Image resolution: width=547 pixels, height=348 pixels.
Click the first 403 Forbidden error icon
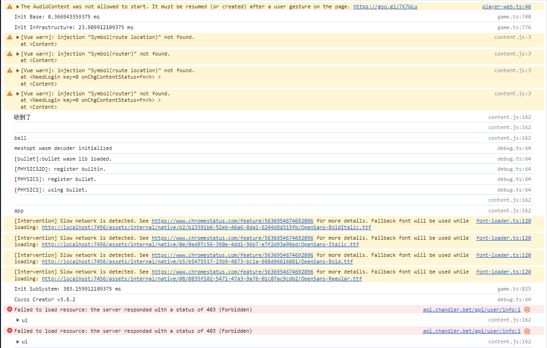(x=10, y=310)
